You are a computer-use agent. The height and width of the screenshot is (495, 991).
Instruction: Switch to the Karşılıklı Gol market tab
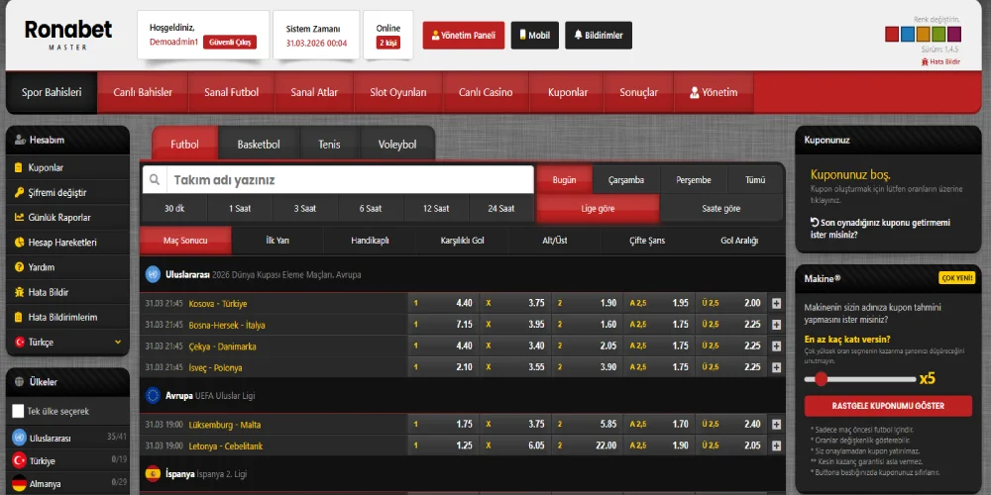point(462,241)
